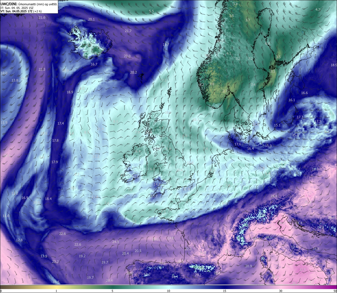This screenshot has width=337, height=293.
Task: Click the 16.6 value label
Action: click(304, 93)
